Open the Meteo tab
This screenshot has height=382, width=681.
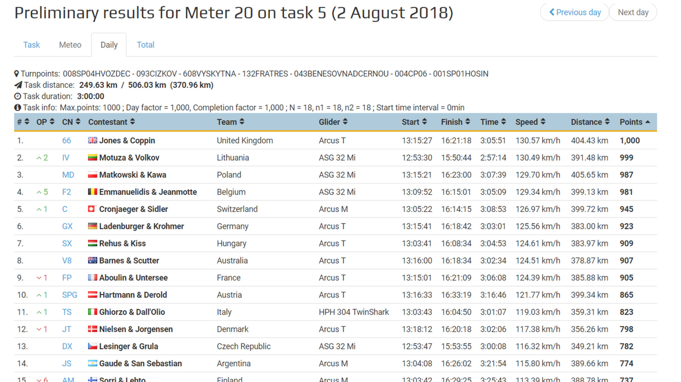click(70, 45)
